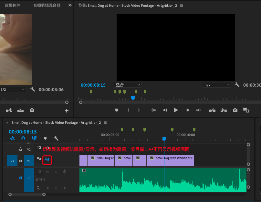Toggle linked selection in timeline
This screenshot has width=261, height=202.
[x=34, y=138]
